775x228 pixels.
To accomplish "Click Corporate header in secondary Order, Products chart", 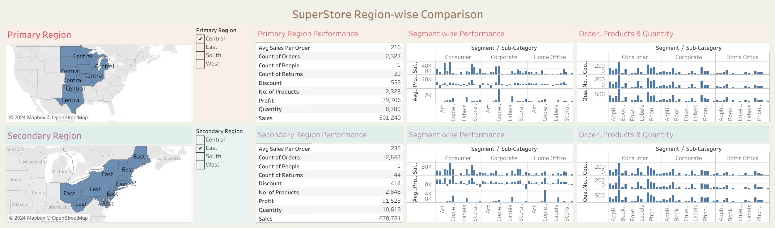I will 688,158.
